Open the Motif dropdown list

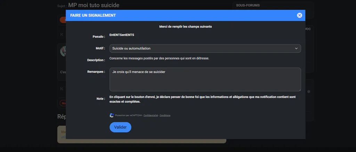click(205, 49)
